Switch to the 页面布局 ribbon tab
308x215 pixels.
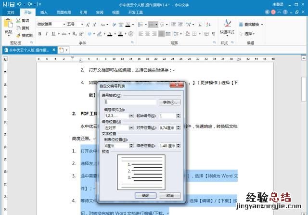point(64,13)
